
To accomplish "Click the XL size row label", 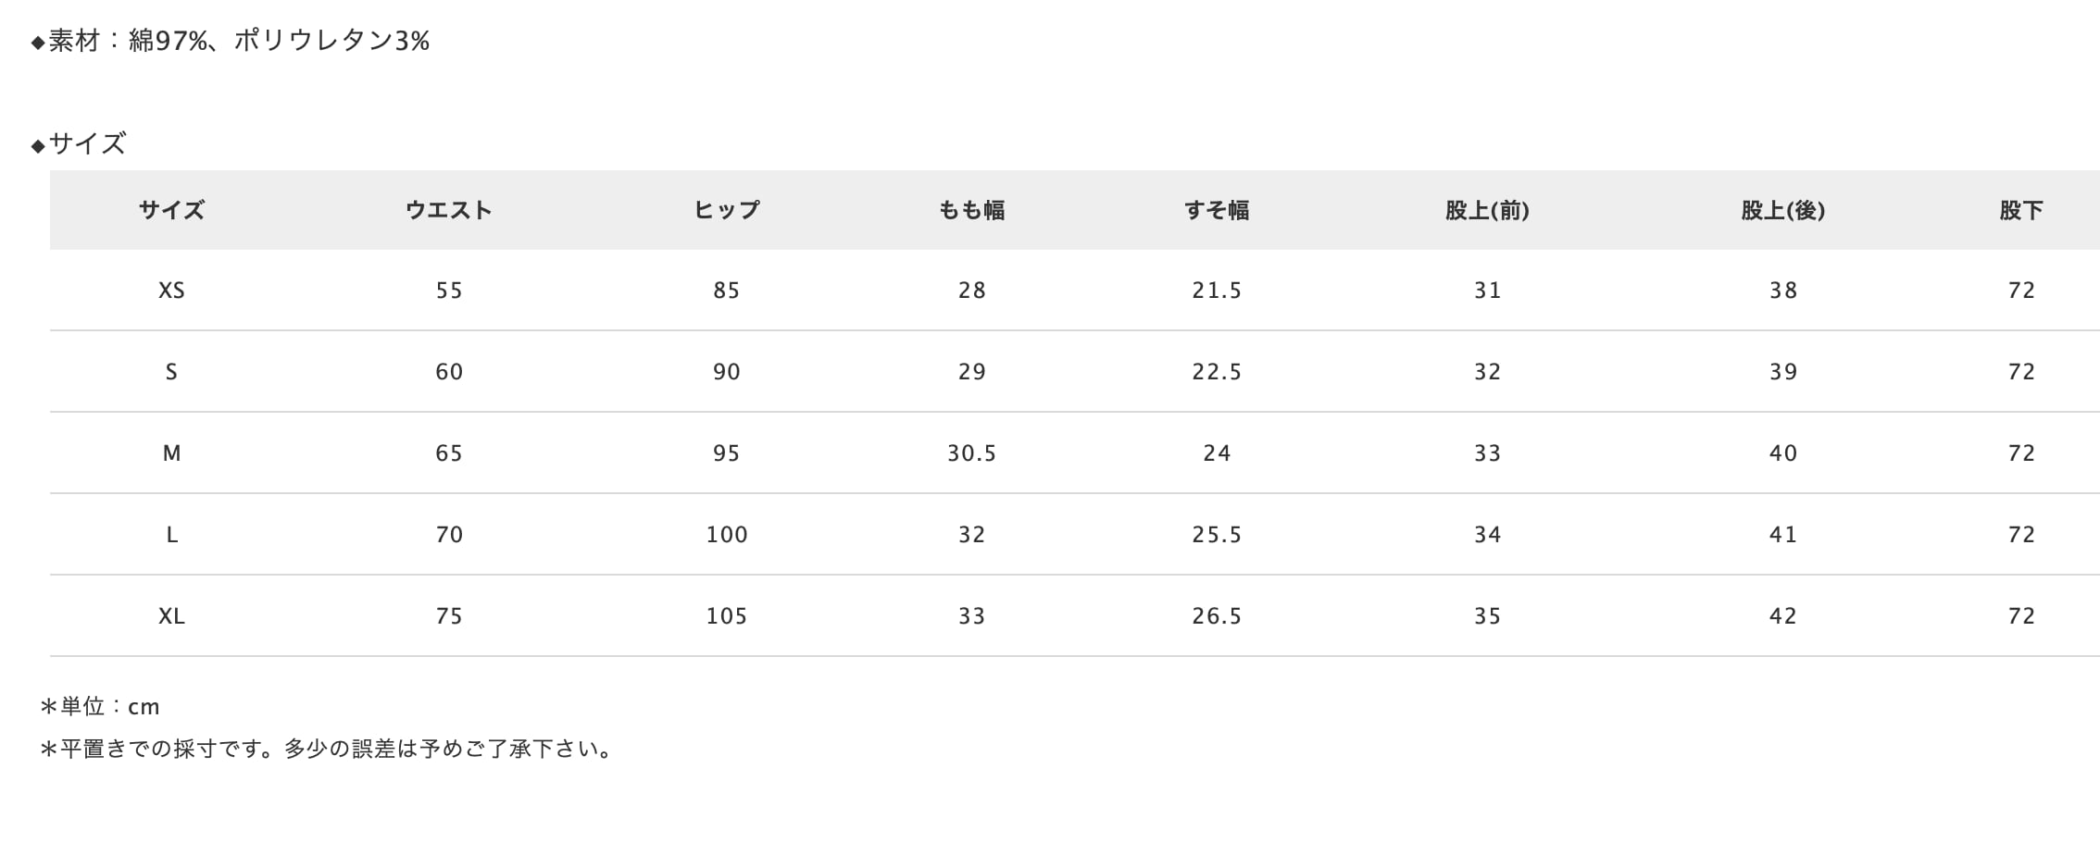I will pyautogui.click(x=171, y=616).
